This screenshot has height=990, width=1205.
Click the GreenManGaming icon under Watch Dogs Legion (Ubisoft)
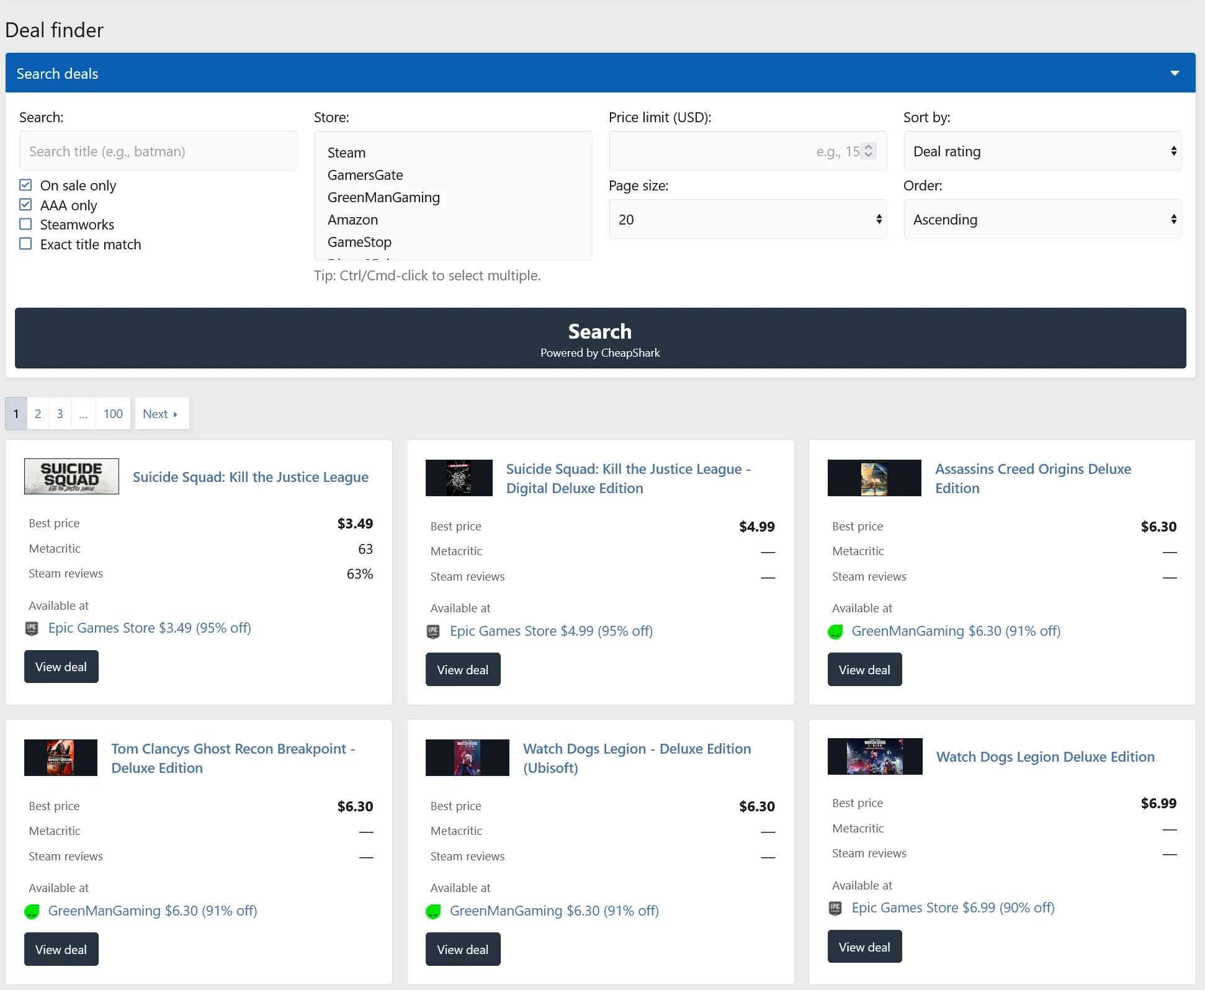[433, 911]
